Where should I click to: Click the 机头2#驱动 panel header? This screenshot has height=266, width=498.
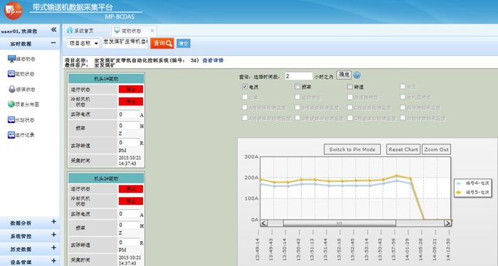pyautogui.click(x=106, y=179)
